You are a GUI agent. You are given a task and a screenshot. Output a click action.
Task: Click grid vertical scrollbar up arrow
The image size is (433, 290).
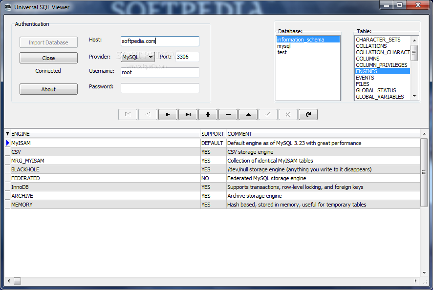click(424, 134)
